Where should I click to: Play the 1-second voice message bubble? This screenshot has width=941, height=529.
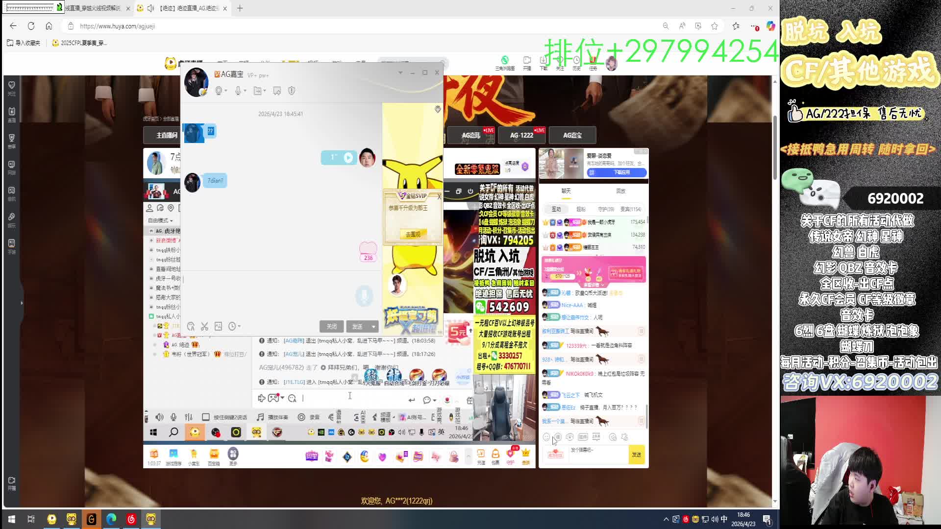pyautogui.click(x=348, y=157)
